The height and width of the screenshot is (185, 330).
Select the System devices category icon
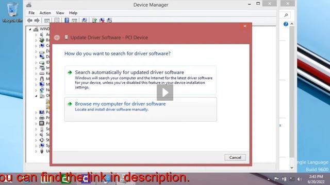point(42,145)
